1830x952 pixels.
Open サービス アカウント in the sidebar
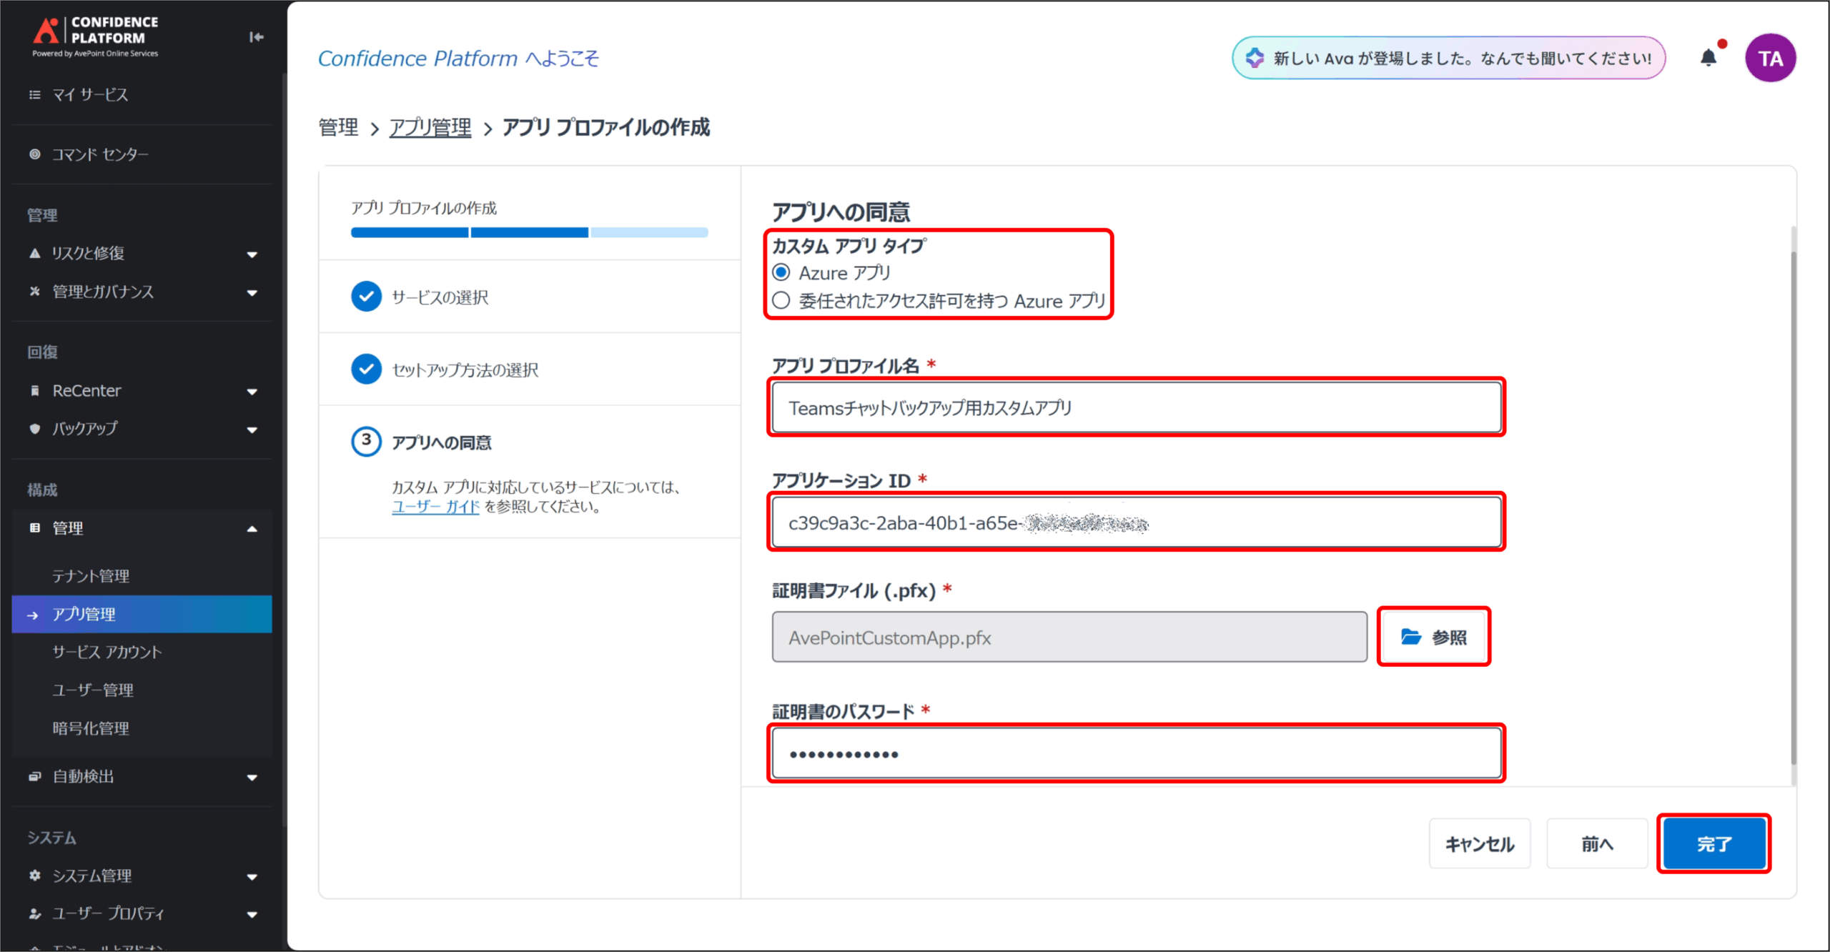coord(107,652)
